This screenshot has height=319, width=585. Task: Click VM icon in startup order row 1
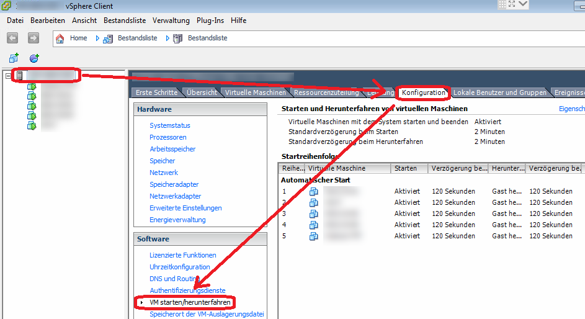pyautogui.click(x=314, y=191)
